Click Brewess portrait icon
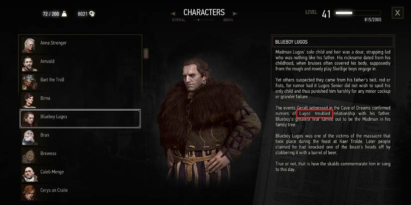The height and width of the screenshot is (205, 411). (29, 156)
